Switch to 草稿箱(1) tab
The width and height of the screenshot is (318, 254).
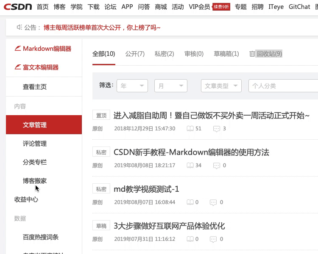[x=226, y=54]
